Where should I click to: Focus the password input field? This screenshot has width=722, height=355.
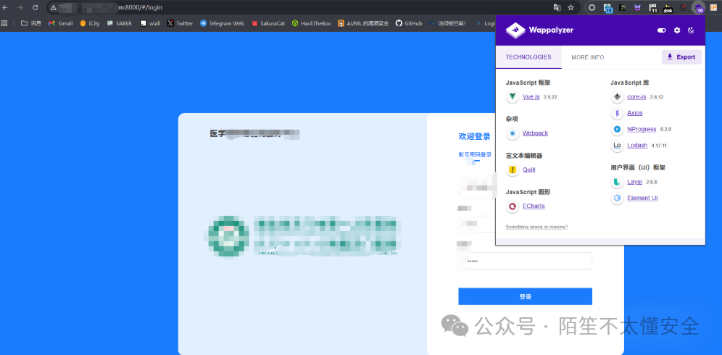(x=525, y=261)
